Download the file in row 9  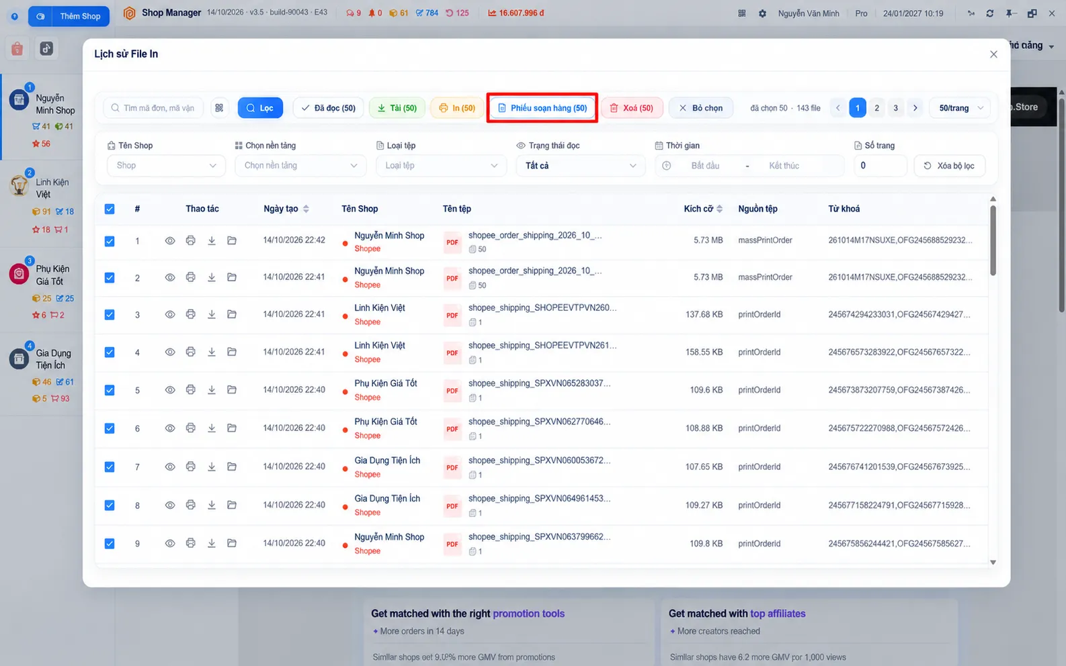[212, 543]
